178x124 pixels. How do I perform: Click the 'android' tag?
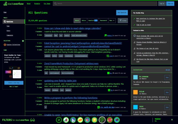pyautogui.click(x=47, y=56)
